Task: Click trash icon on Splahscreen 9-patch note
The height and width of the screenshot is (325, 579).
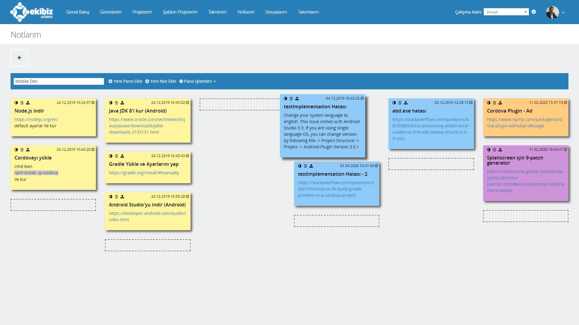Action: [x=494, y=150]
